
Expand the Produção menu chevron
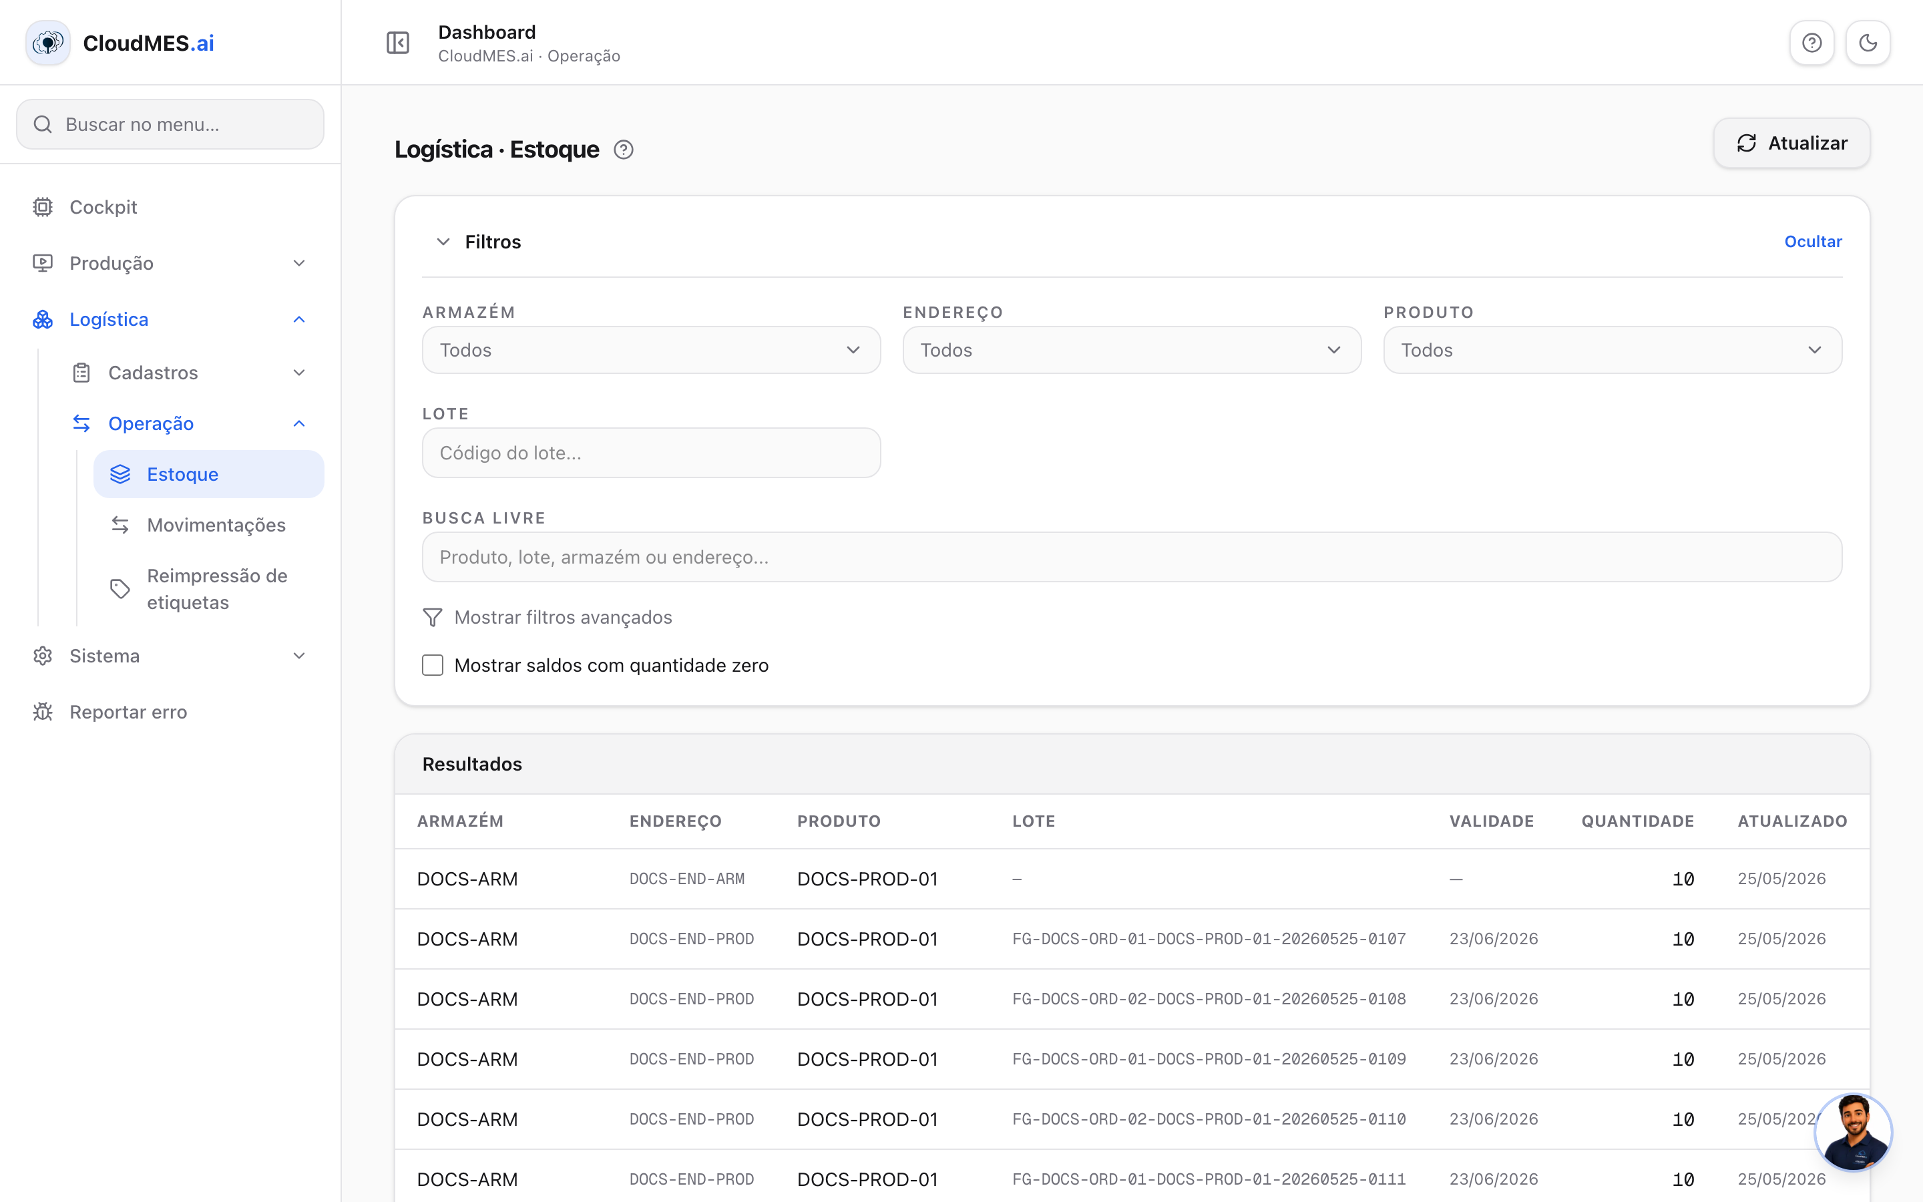coord(298,263)
